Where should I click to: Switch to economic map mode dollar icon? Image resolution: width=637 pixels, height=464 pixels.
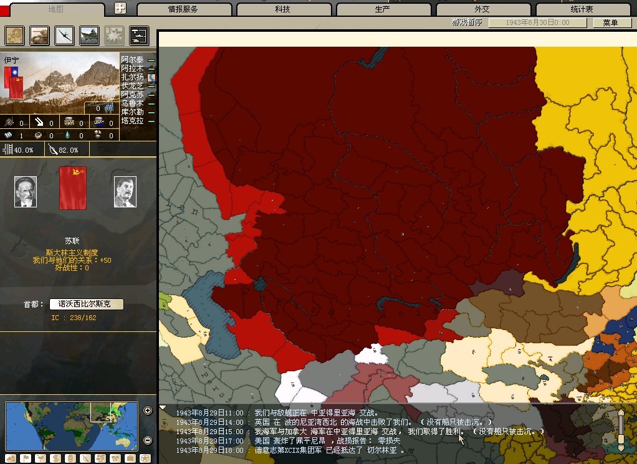[55, 458]
